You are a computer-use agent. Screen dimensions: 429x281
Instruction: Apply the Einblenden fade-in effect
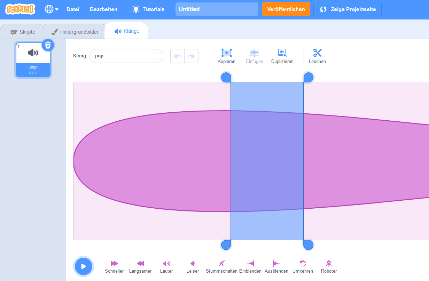click(250, 264)
